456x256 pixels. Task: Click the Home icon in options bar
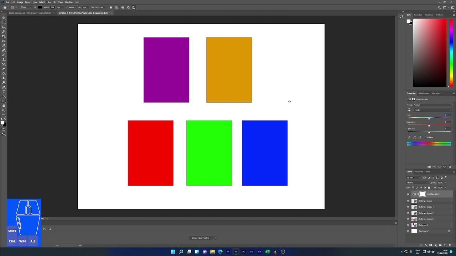tap(5, 7)
